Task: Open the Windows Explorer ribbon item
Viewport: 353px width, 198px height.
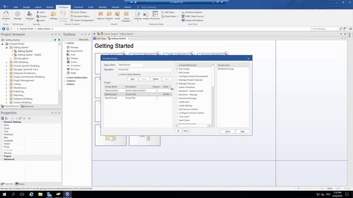Action: click(x=192, y=12)
